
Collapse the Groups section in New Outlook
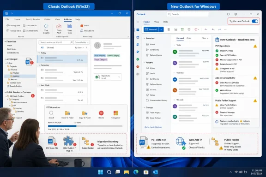(x=145, y=107)
